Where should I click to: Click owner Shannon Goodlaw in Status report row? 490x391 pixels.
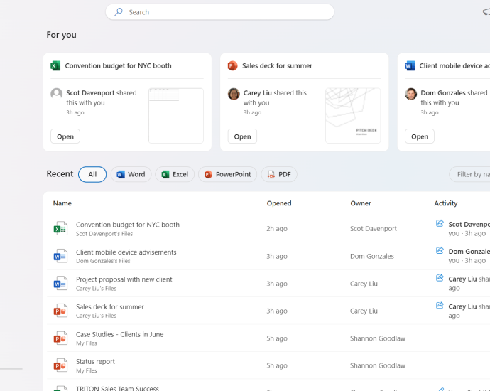pos(378,365)
